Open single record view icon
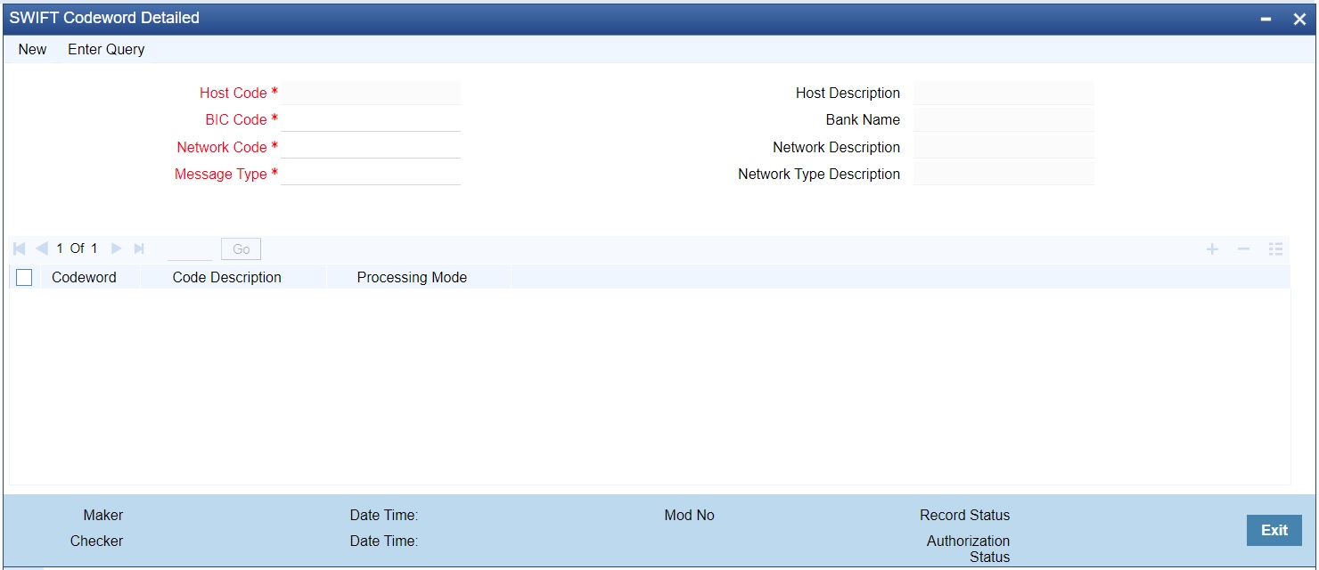Screen dimensions: 1319x570 pyautogui.click(x=1275, y=249)
